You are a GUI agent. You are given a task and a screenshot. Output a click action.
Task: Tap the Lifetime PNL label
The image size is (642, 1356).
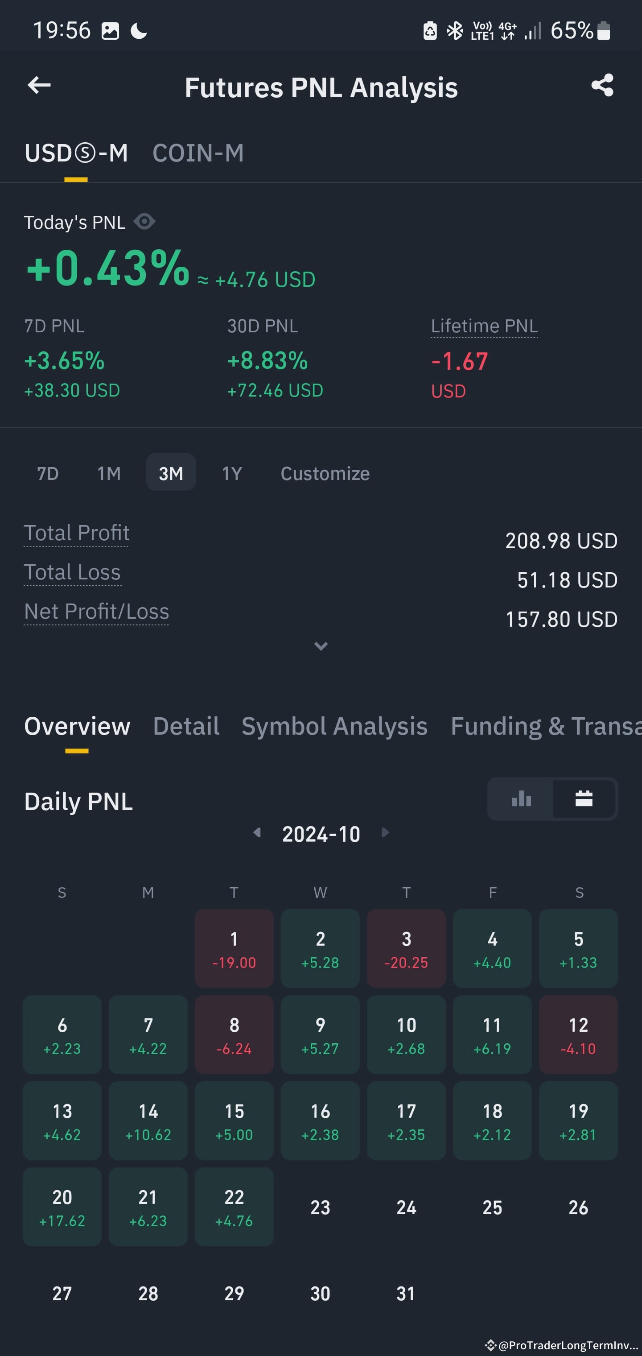(x=484, y=326)
